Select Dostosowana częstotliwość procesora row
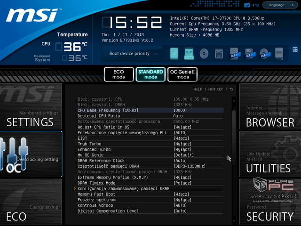Image resolution: width=301 pixels, height=226 pixels. click(150, 121)
